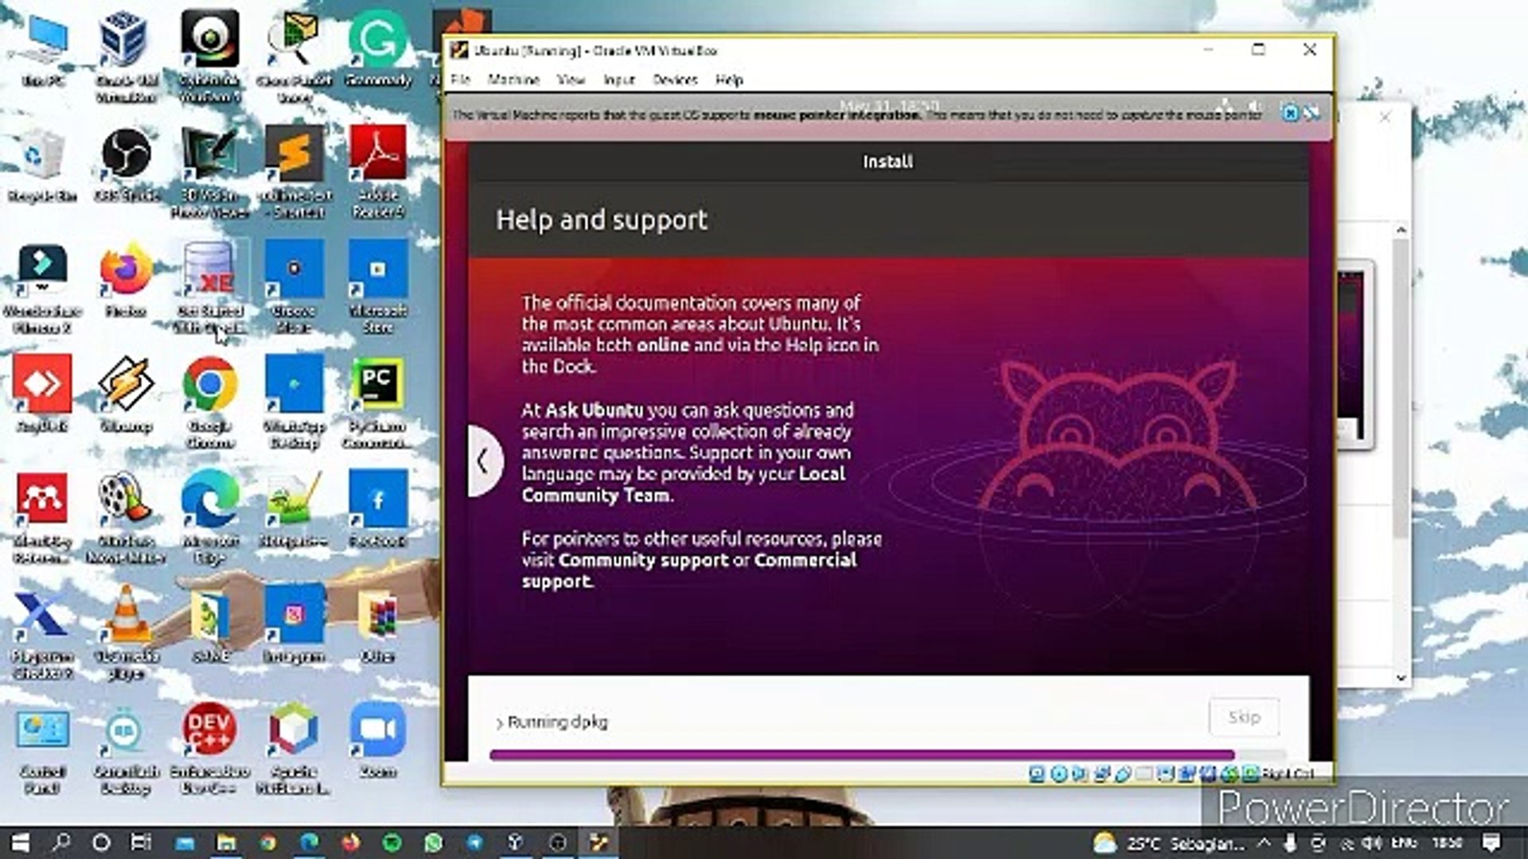Screen dimensions: 1528x859
Task: Open the Machine menu
Action: pos(514,80)
